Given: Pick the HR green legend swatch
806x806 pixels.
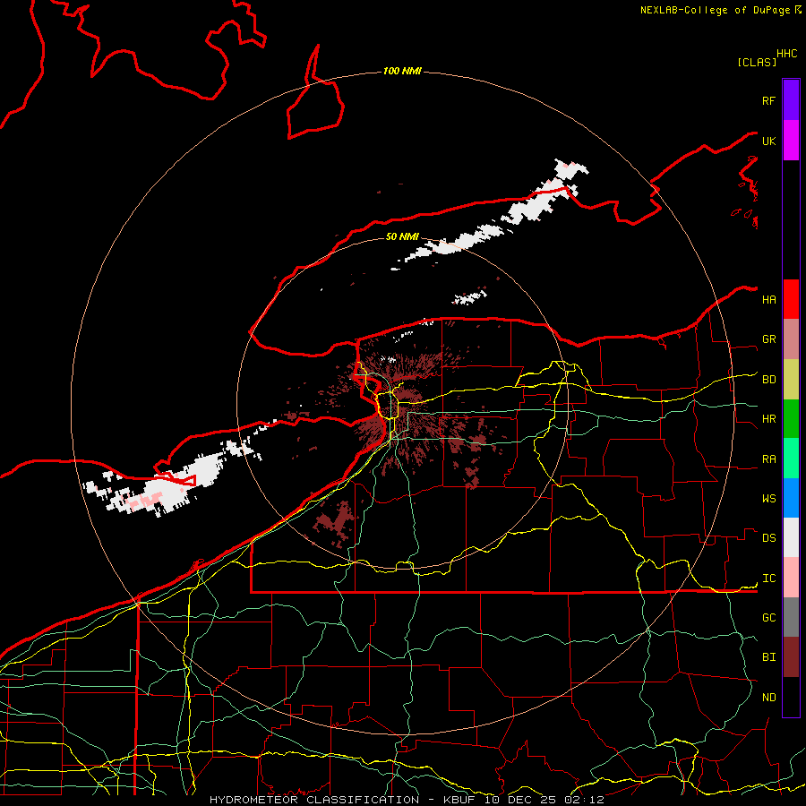Looking at the screenshot, I should pyautogui.click(x=791, y=419).
